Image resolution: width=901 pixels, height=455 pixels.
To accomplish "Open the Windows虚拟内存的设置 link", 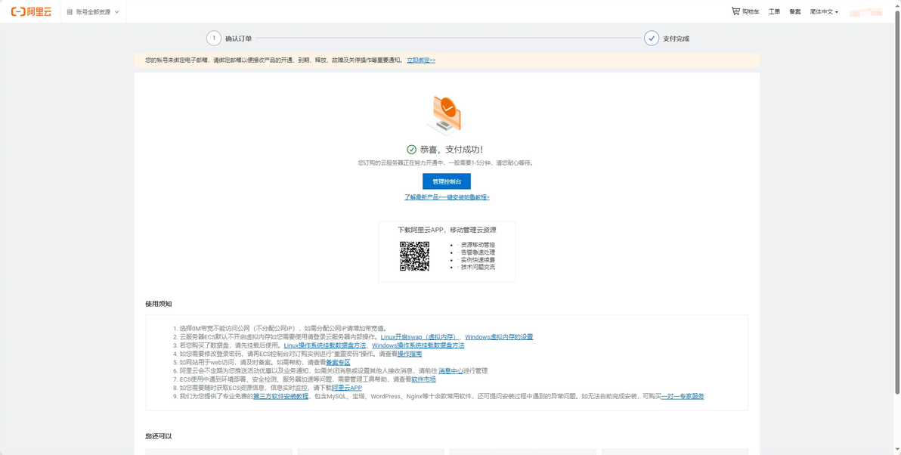I will pos(499,336).
